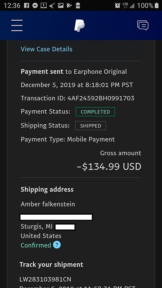Tap the Confirmed address label
162x288 pixels.
click(x=36, y=245)
